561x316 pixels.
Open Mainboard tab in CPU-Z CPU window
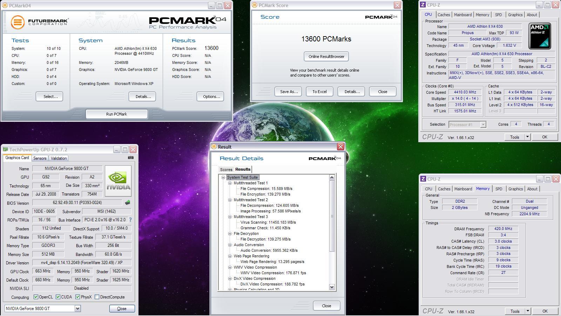(x=463, y=15)
